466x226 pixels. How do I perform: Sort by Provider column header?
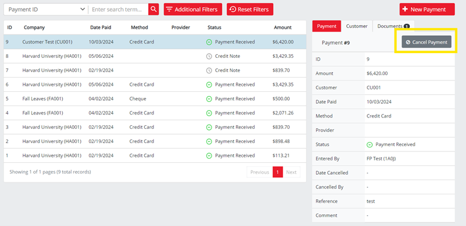[180, 27]
